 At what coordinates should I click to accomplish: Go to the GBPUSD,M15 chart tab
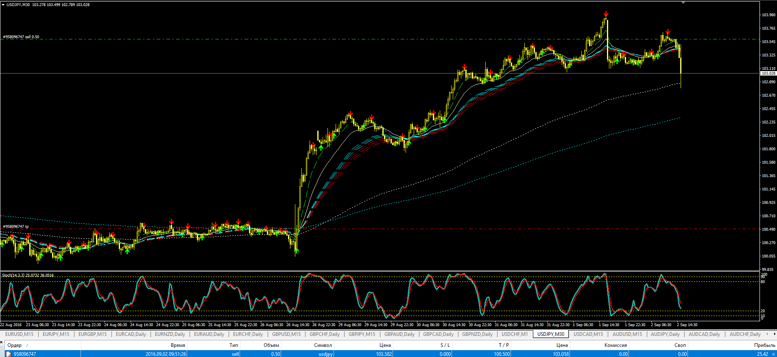coord(286,334)
